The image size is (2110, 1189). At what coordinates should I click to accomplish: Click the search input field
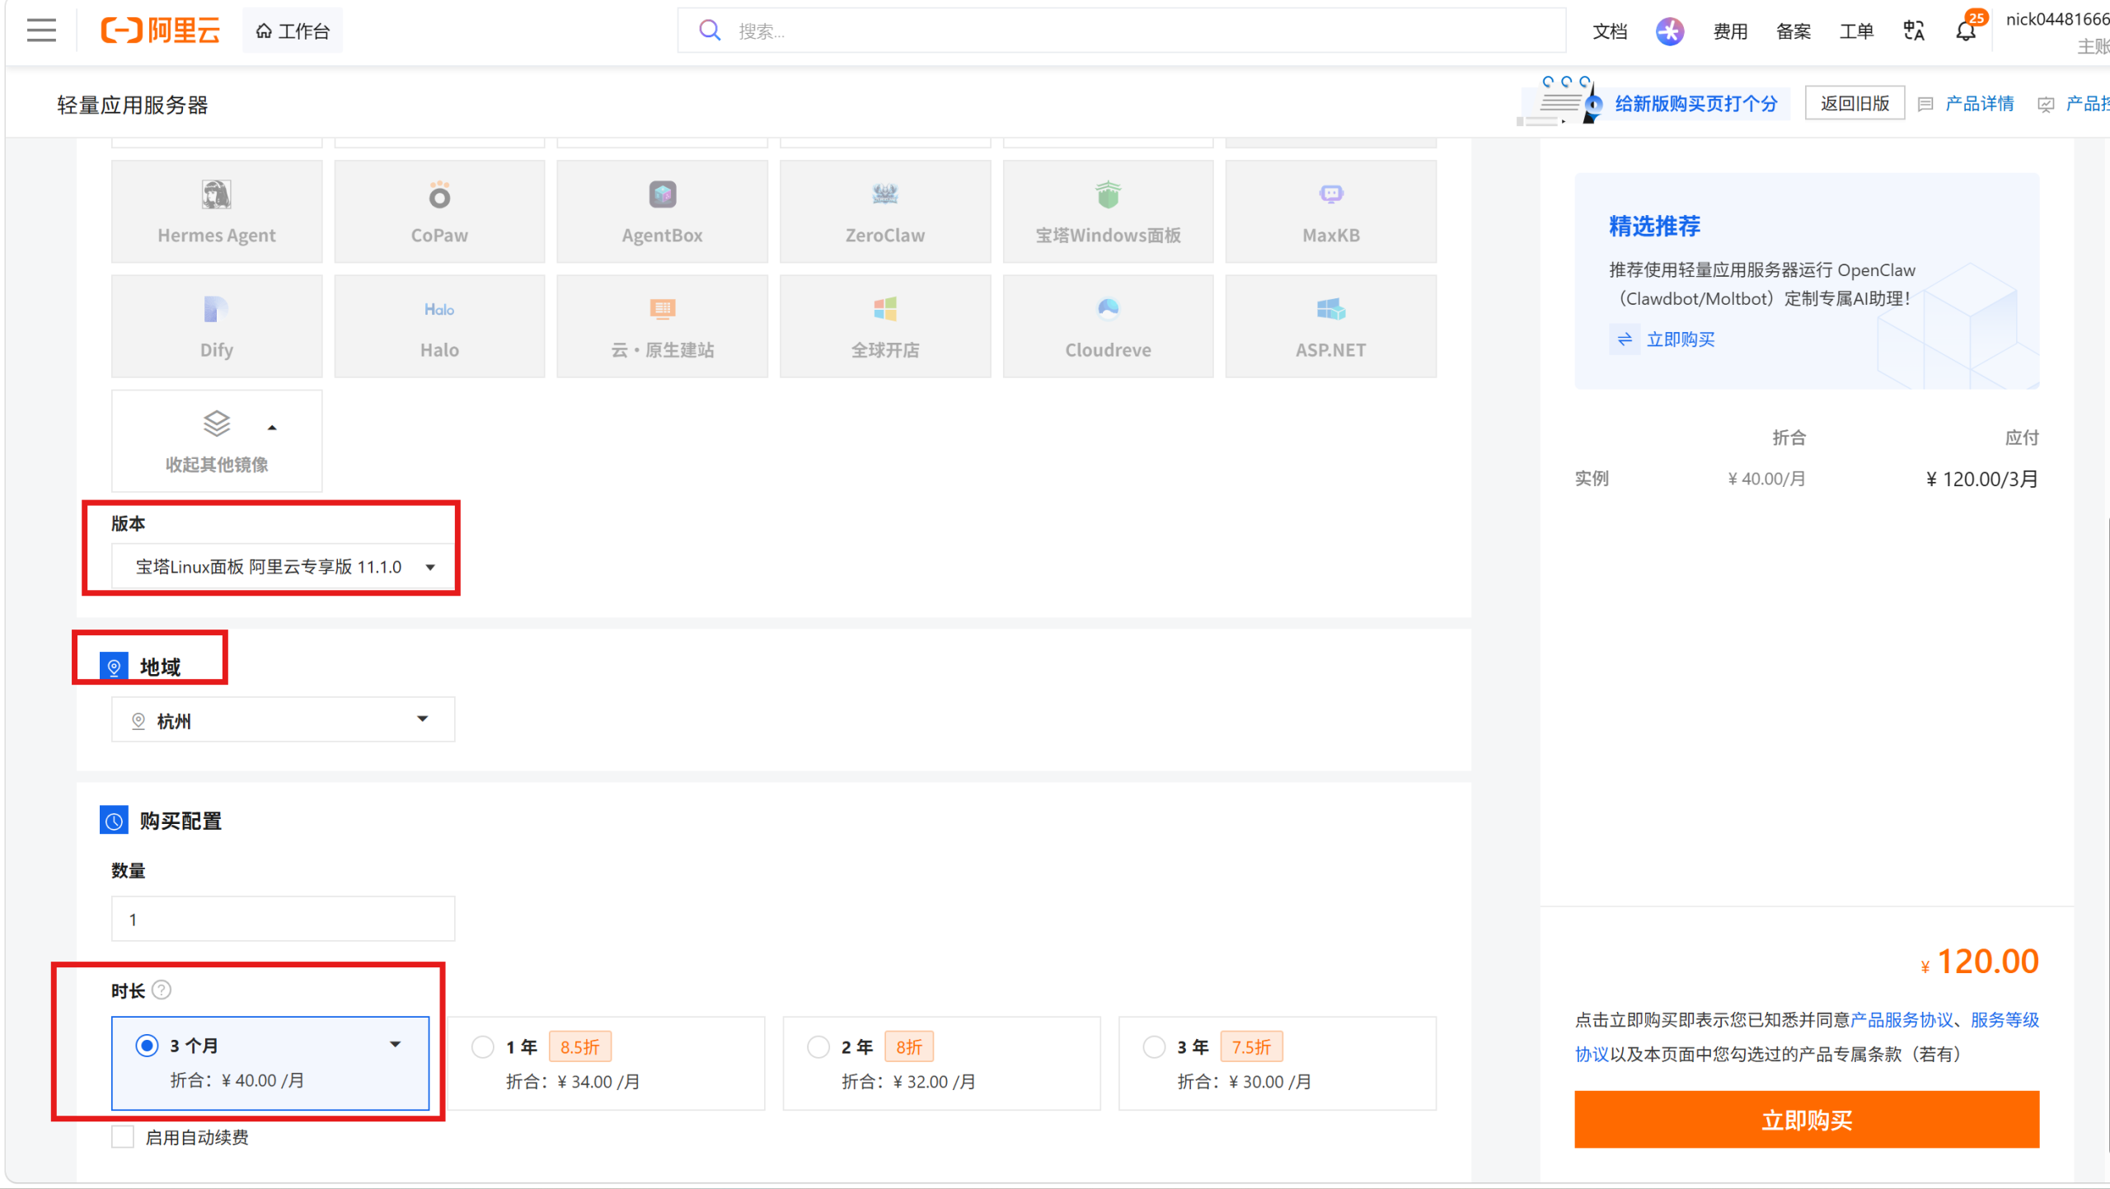tap(1121, 30)
